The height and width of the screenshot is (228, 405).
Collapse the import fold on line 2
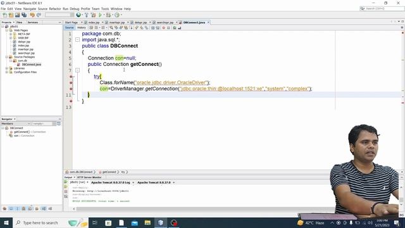click(x=77, y=40)
